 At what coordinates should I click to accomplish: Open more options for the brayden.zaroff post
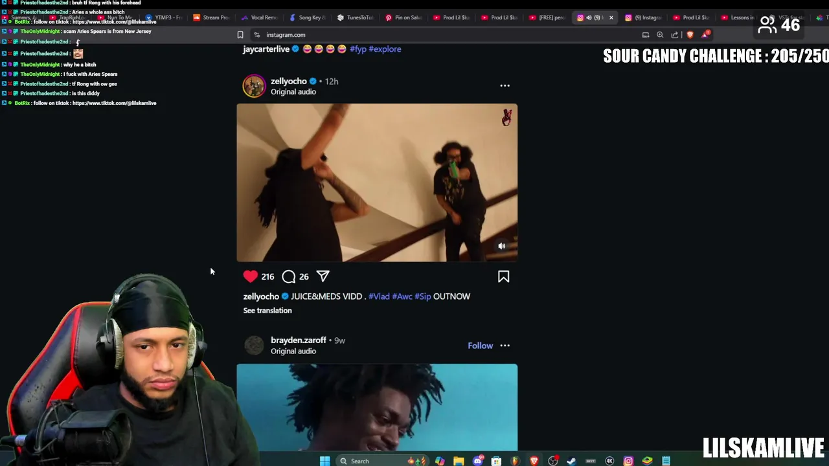pyautogui.click(x=505, y=346)
